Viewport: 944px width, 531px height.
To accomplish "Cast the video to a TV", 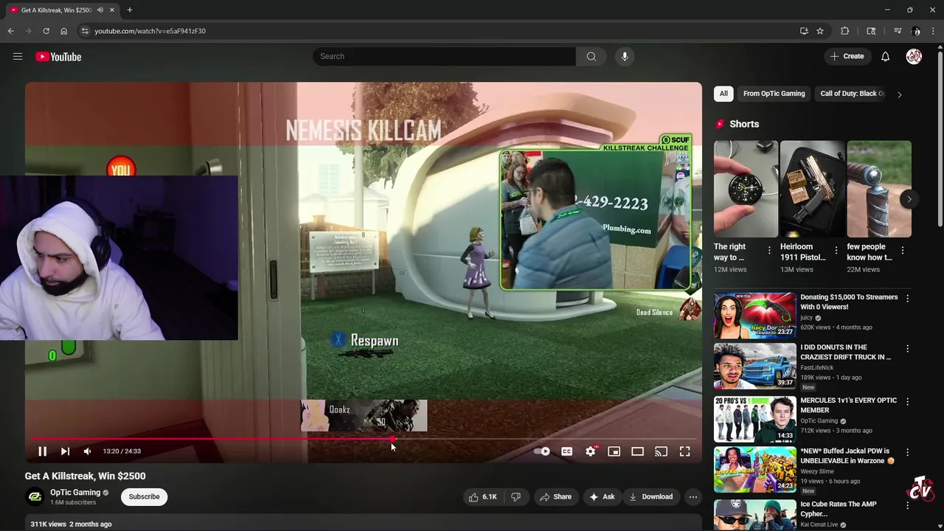I will point(661,451).
